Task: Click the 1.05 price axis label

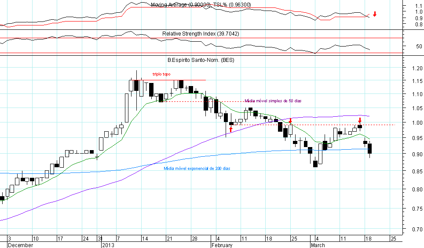Action: 417,108
